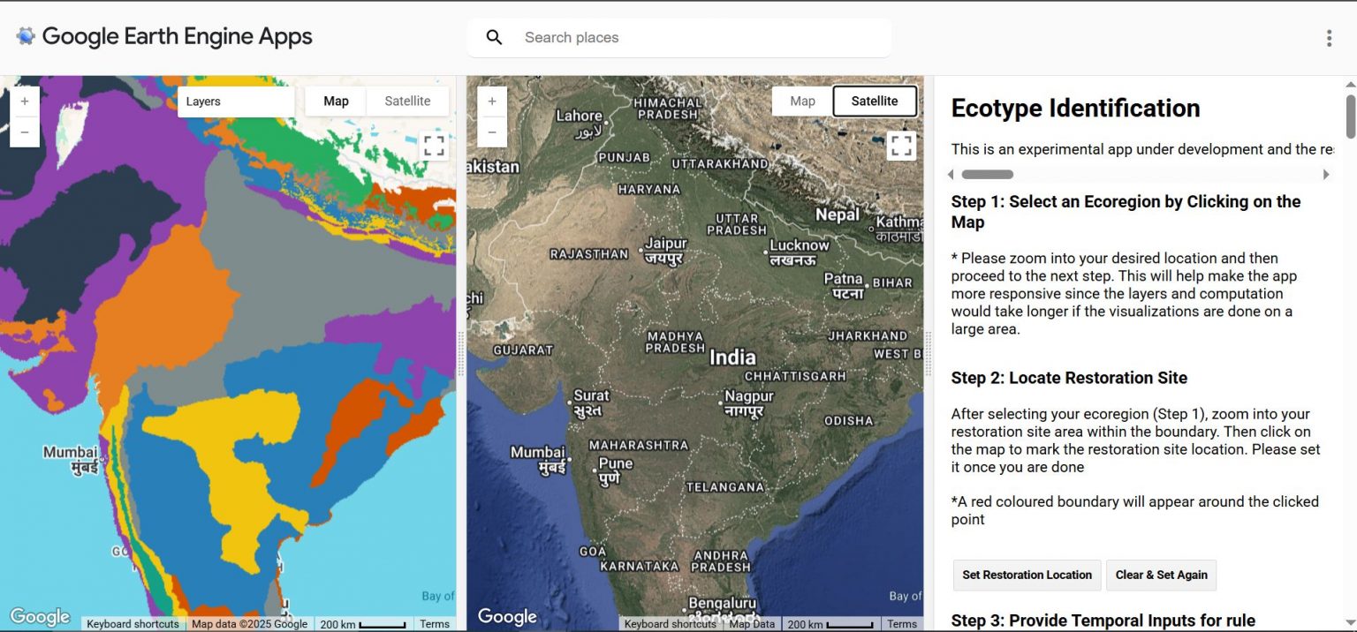Select Map view on the left map

coord(336,102)
